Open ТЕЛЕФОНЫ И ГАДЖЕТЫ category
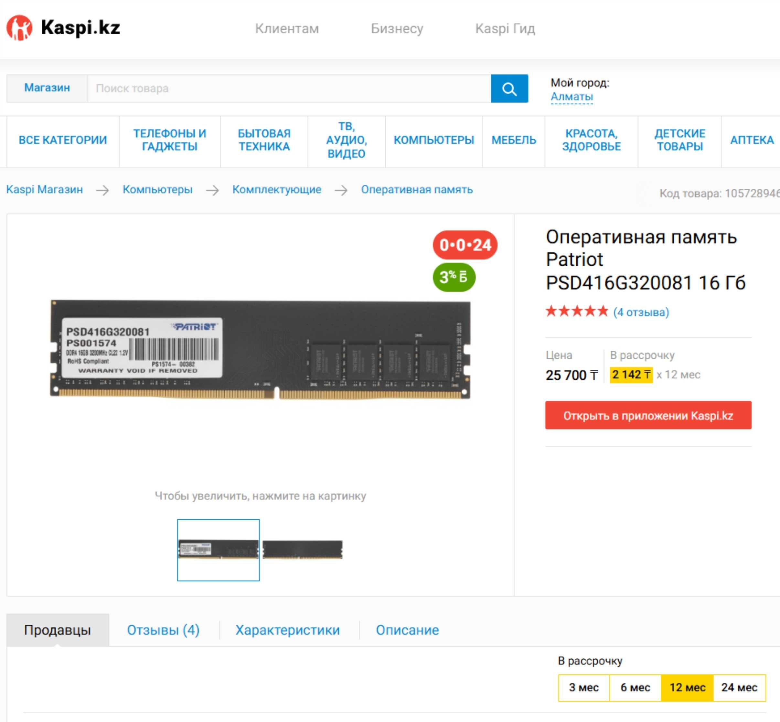The image size is (780, 722). (x=170, y=140)
